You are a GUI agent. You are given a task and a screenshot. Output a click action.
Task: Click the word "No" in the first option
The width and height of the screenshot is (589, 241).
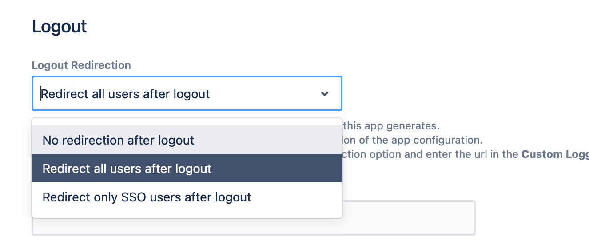coord(50,140)
